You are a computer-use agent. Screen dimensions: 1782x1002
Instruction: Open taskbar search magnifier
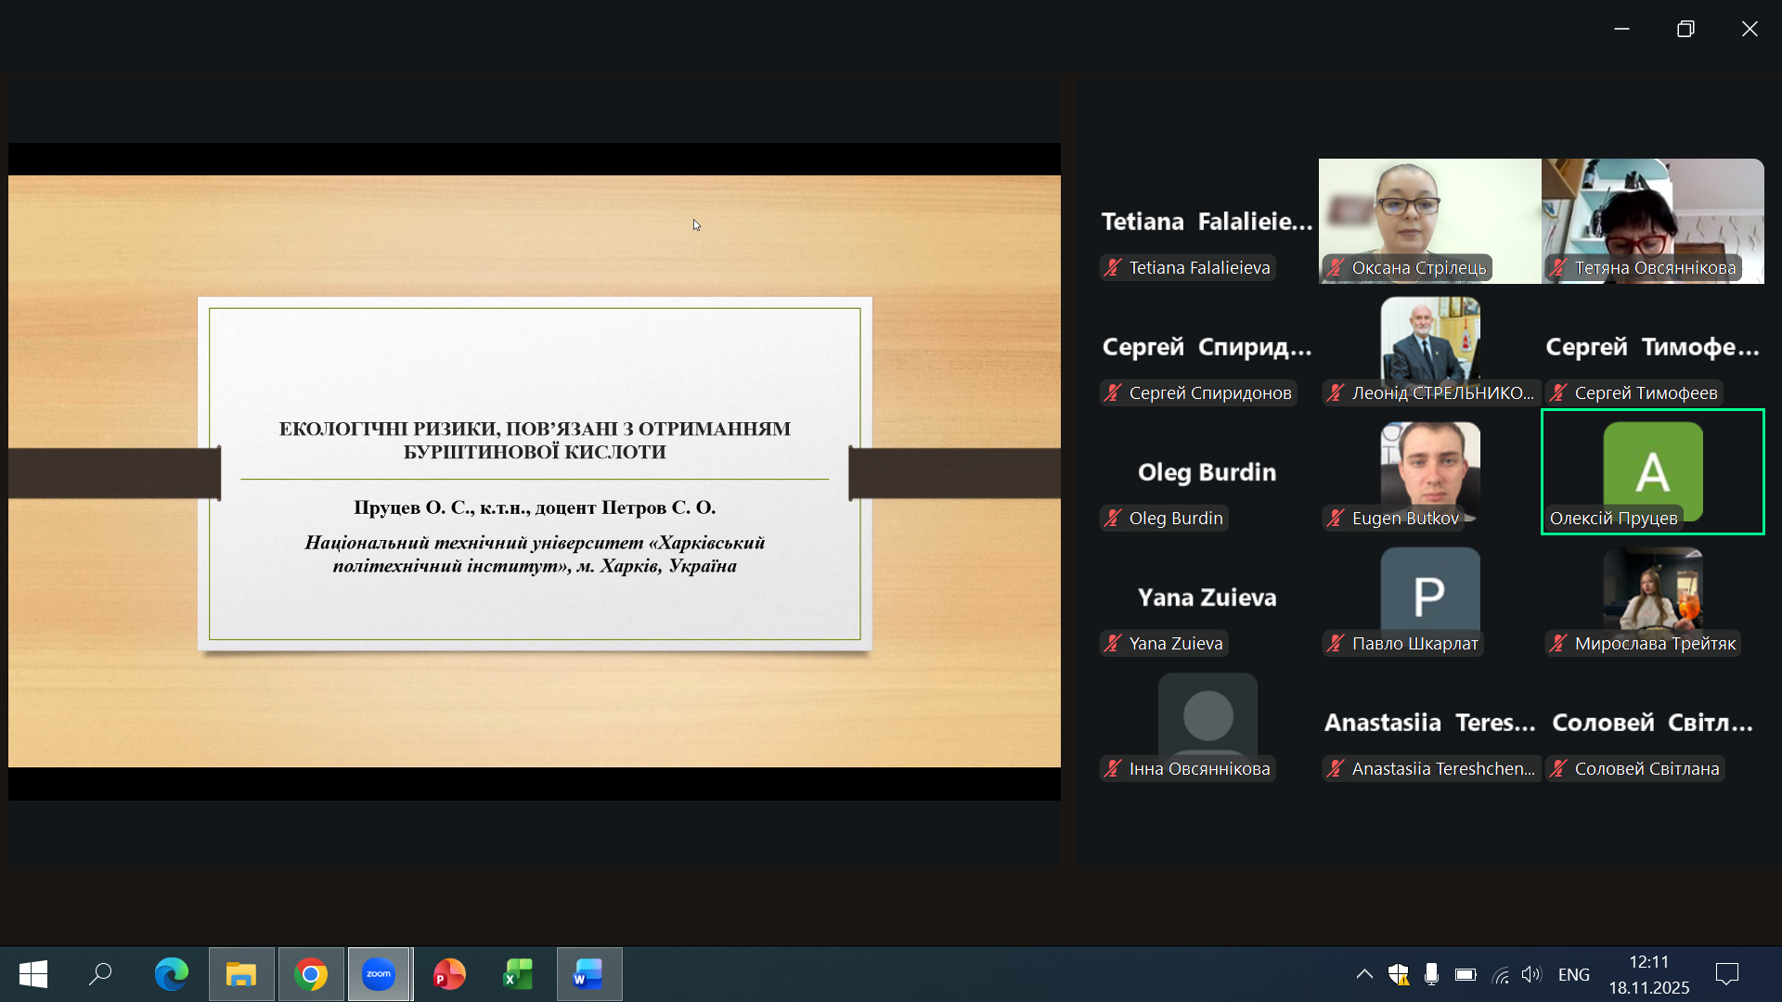click(x=100, y=974)
